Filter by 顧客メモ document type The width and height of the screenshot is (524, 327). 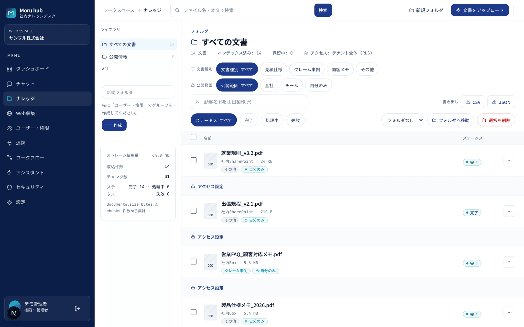click(340, 69)
